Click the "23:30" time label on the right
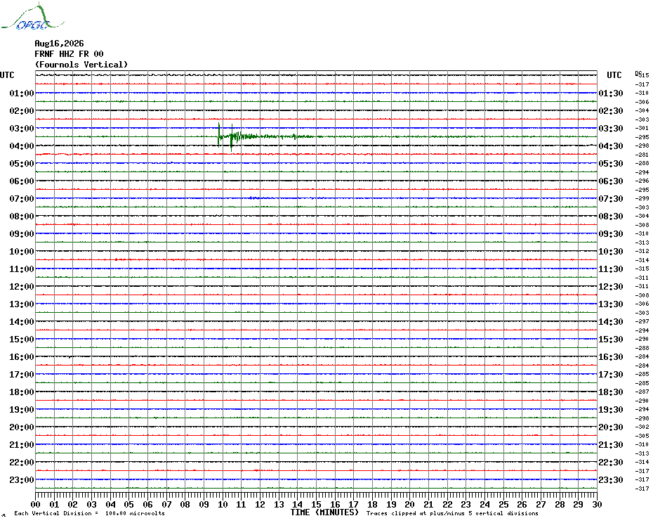Image resolution: width=653 pixels, height=523 pixels. click(x=611, y=479)
